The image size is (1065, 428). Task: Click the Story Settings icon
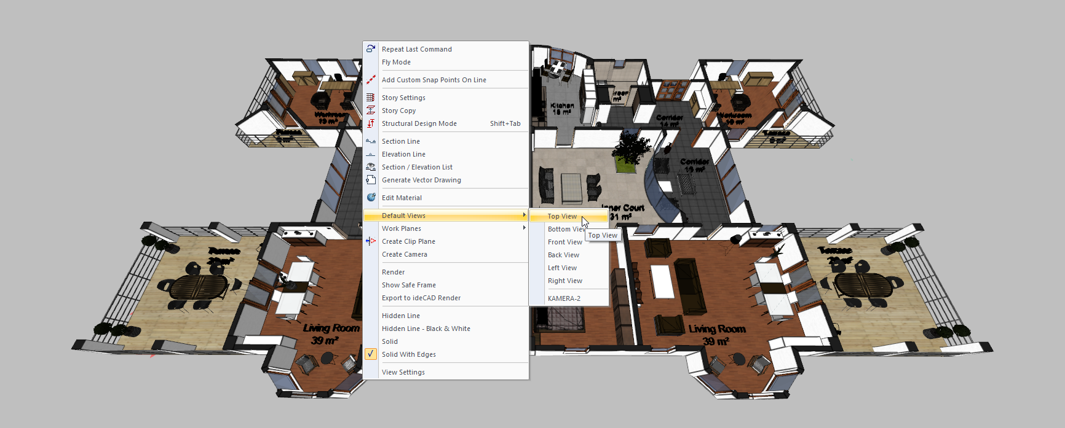(x=371, y=98)
